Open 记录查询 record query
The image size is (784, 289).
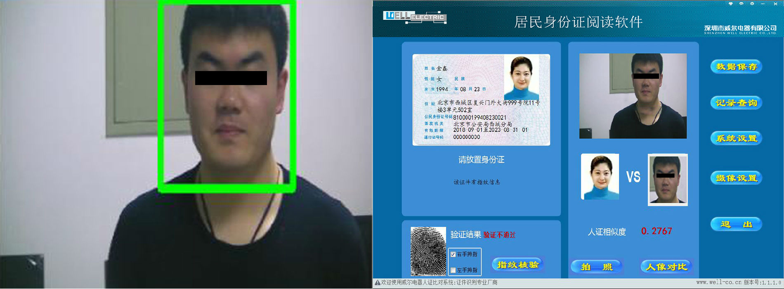736,103
